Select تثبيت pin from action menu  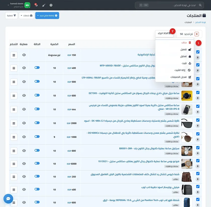(174, 63)
